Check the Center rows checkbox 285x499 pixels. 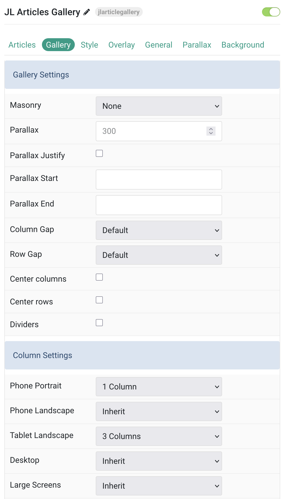pyautogui.click(x=99, y=300)
